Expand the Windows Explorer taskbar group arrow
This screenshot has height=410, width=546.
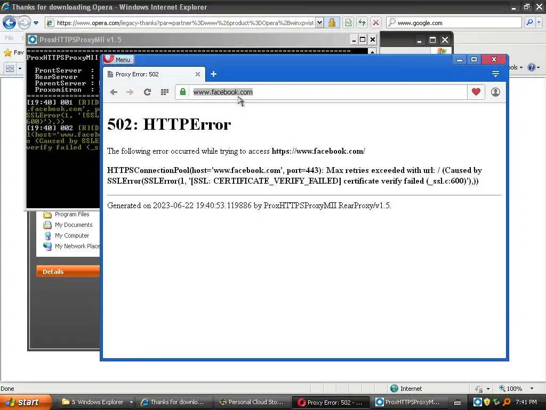point(131,402)
